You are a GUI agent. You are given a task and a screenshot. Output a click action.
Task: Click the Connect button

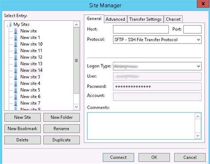coord(118,157)
